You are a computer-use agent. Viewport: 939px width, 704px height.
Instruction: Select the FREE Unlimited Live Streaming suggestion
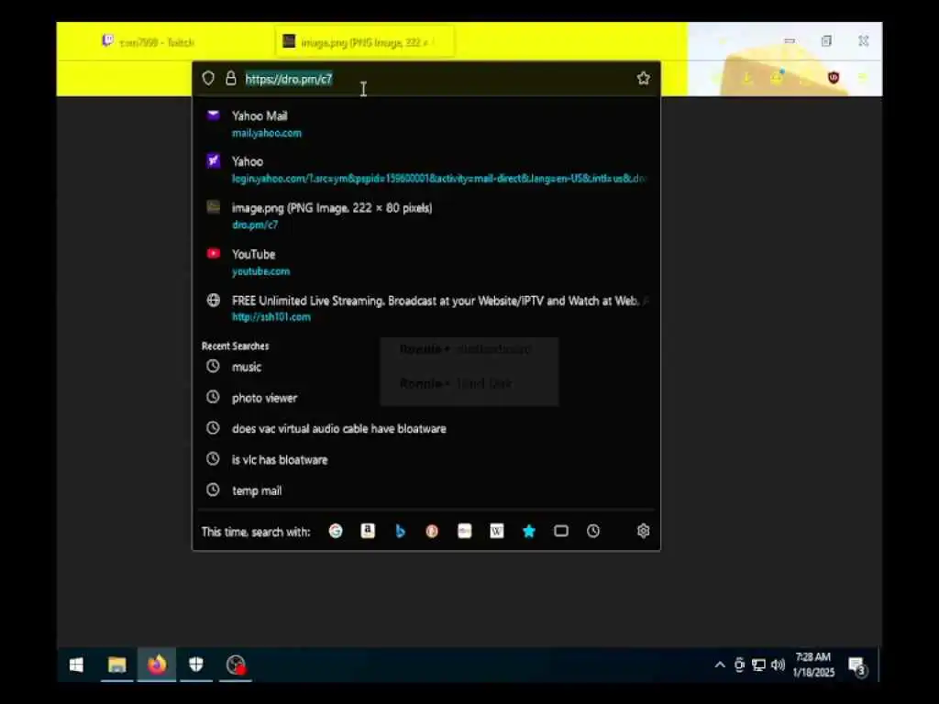click(x=425, y=308)
